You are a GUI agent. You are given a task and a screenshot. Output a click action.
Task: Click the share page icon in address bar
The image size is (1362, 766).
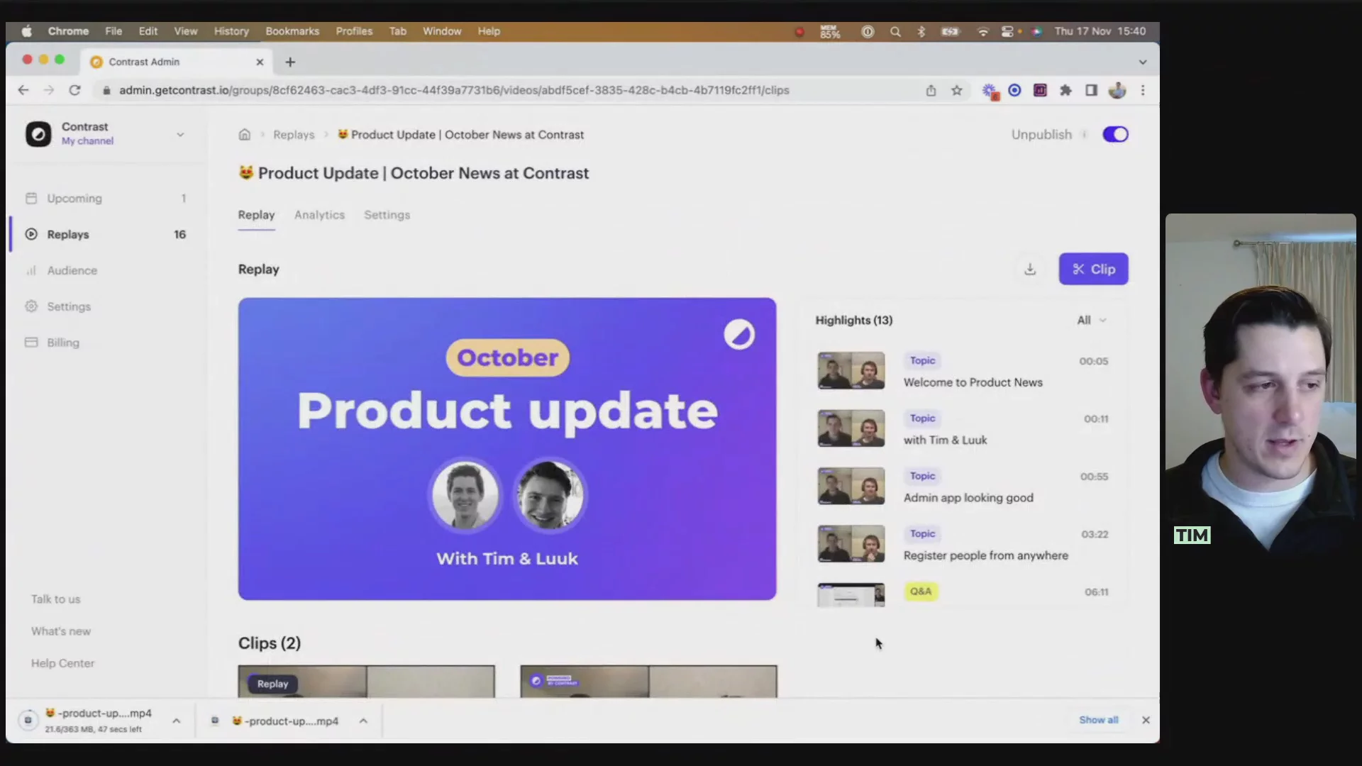click(931, 90)
